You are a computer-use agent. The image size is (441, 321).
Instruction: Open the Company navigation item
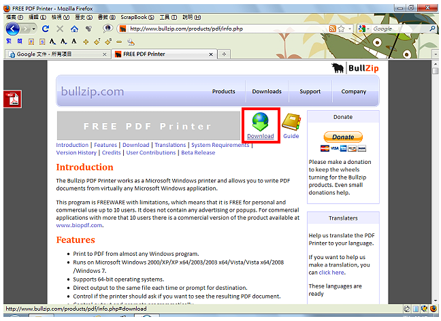point(353,91)
